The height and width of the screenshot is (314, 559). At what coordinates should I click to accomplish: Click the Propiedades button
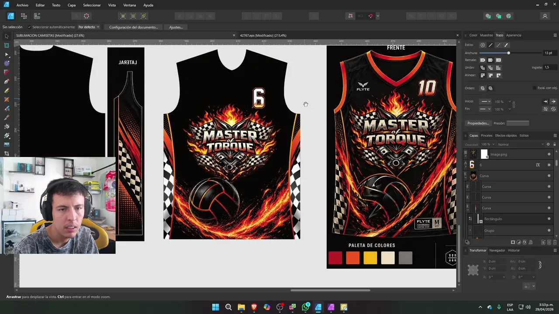[478, 123]
